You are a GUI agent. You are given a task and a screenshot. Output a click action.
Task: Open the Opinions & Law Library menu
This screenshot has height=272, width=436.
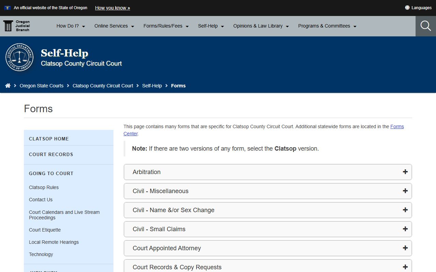[x=261, y=26]
